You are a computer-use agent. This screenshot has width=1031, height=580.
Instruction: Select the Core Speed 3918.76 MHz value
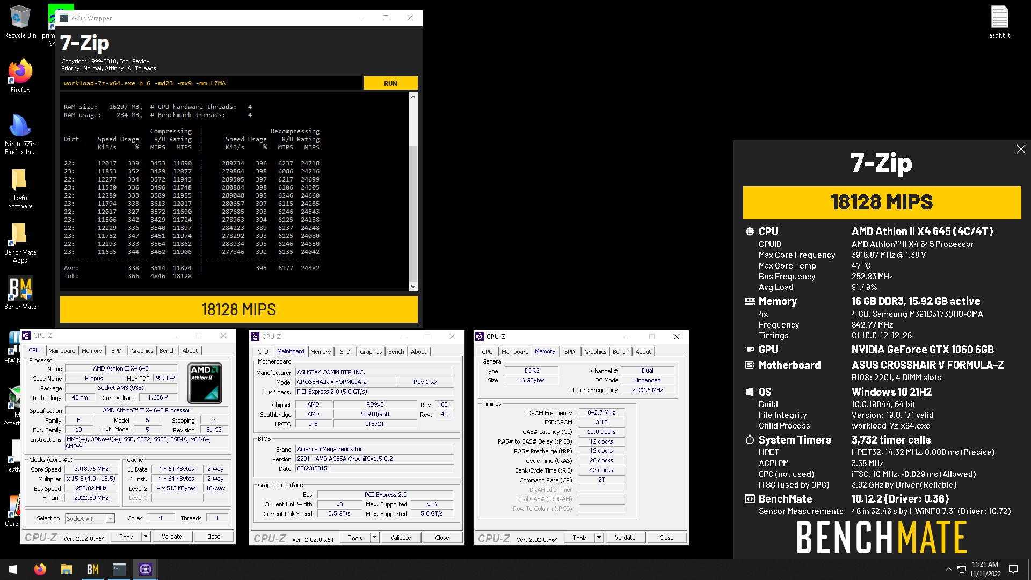[91, 469]
